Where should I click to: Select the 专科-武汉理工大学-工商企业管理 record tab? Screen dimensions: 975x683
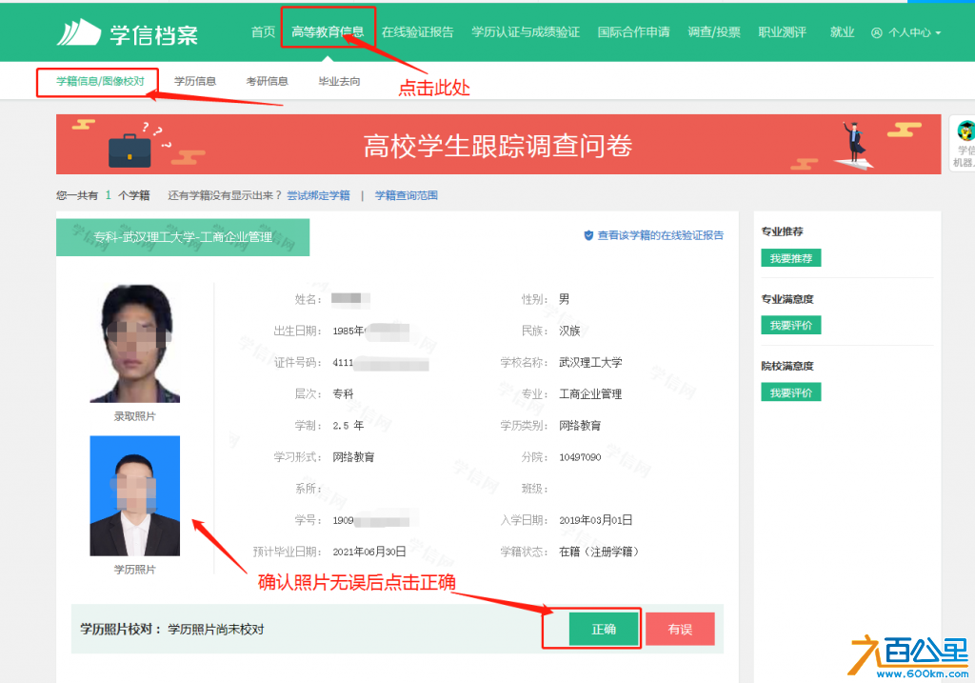click(x=183, y=237)
